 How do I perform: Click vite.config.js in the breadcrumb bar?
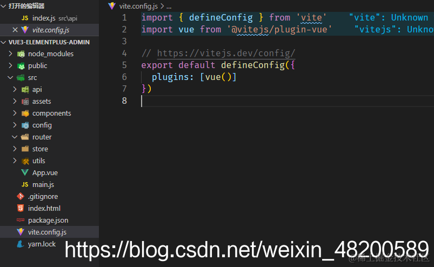(138, 6)
